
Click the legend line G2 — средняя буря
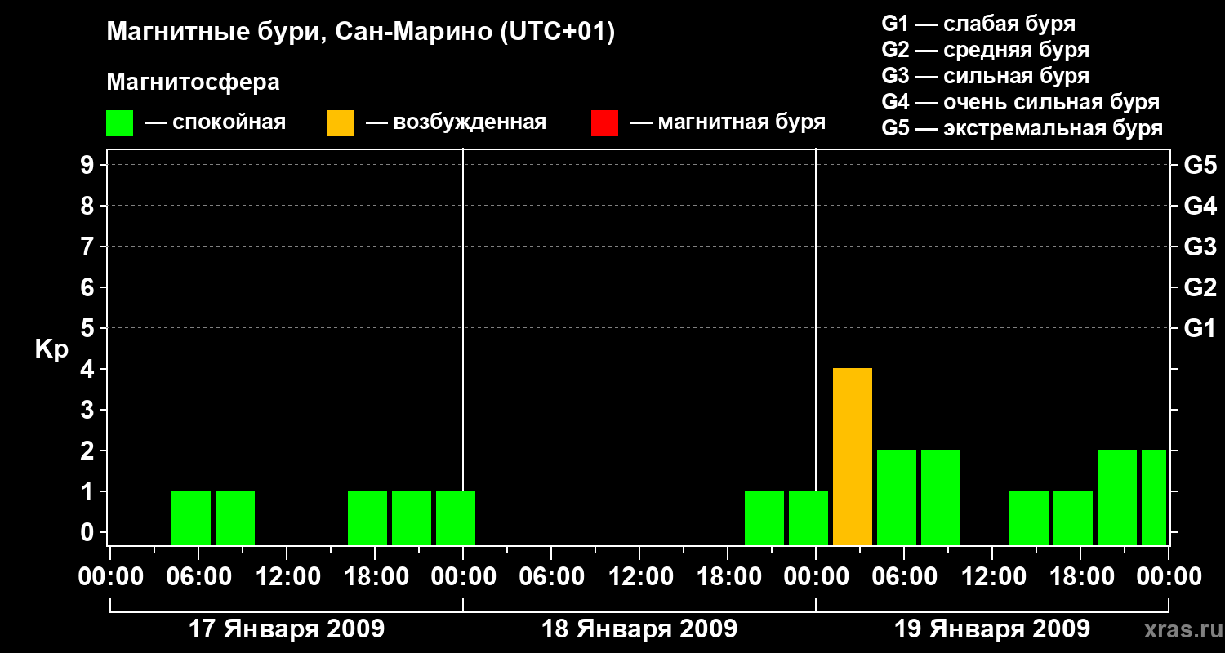(x=986, y=50)
